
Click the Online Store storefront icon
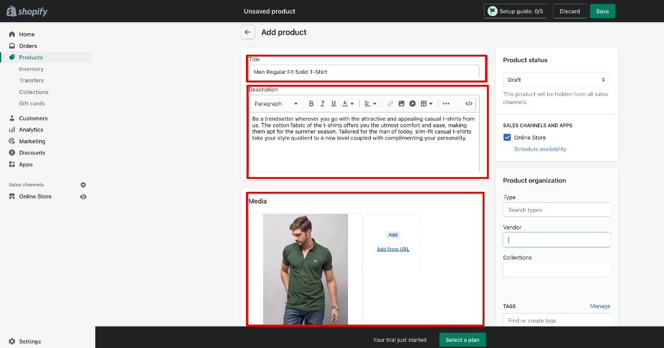(12, 196)
